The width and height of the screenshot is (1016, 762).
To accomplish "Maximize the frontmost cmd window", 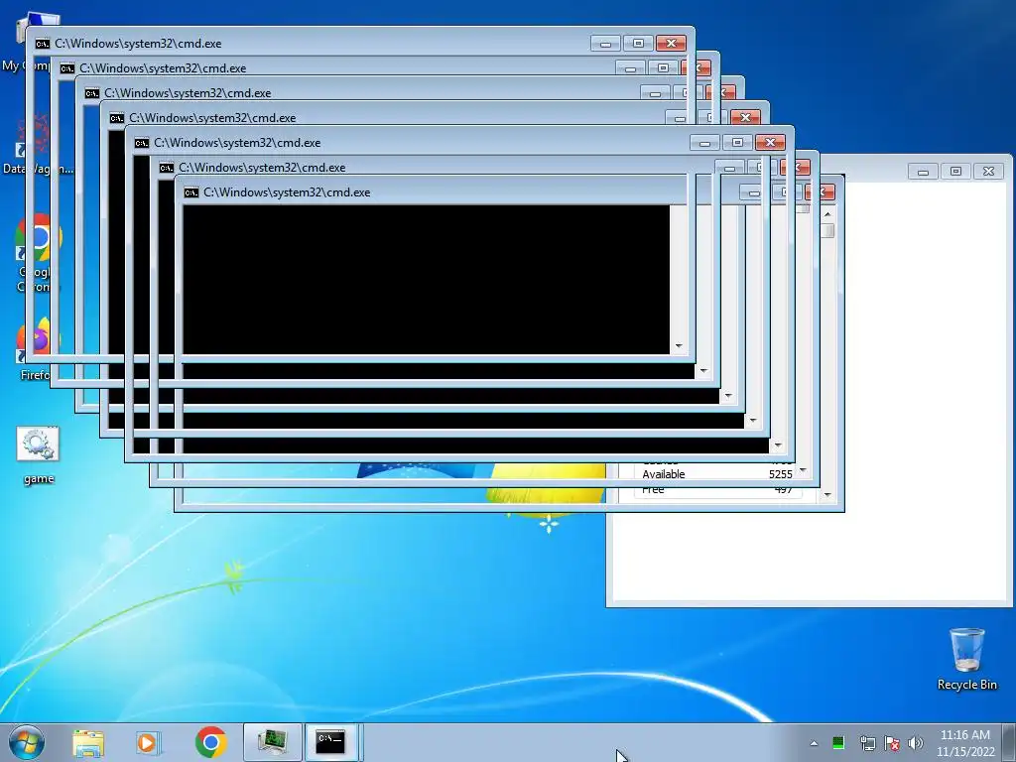I will (638, 44).
